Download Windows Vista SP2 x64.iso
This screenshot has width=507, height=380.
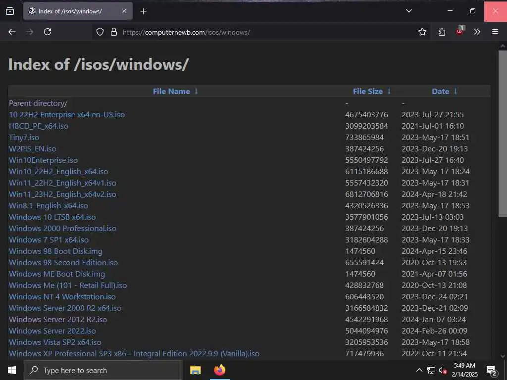click(55, 342)
